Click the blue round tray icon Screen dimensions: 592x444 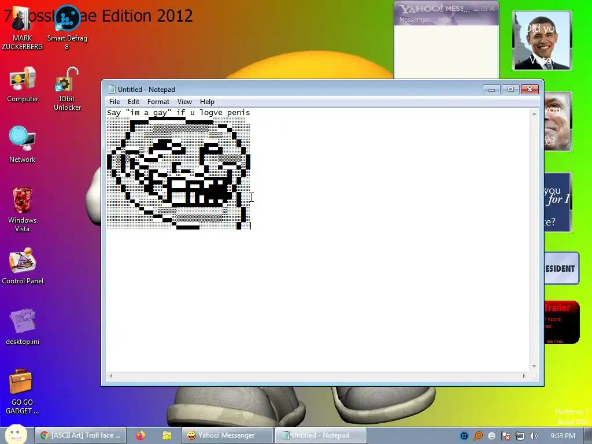click(464, 436)
